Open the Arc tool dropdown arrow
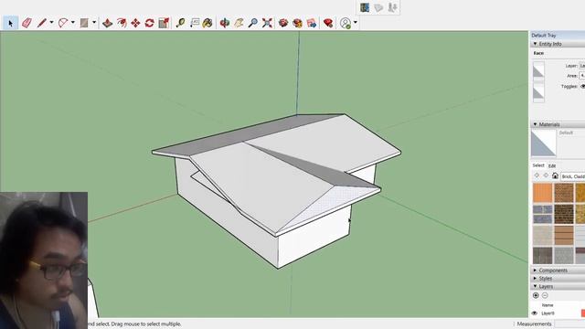585x329 pixels. click(x=73, y=23)
